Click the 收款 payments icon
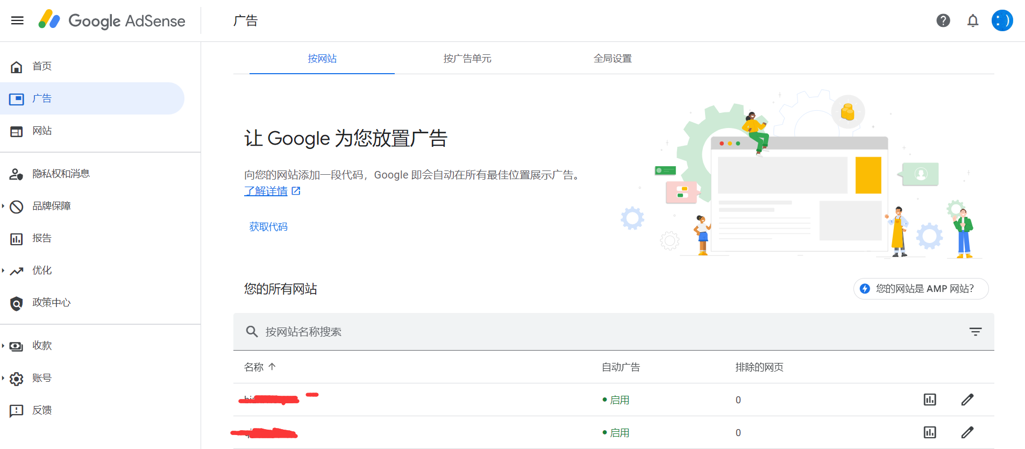The width and height of the screenshot is (1025, 449). pos(17,346)
